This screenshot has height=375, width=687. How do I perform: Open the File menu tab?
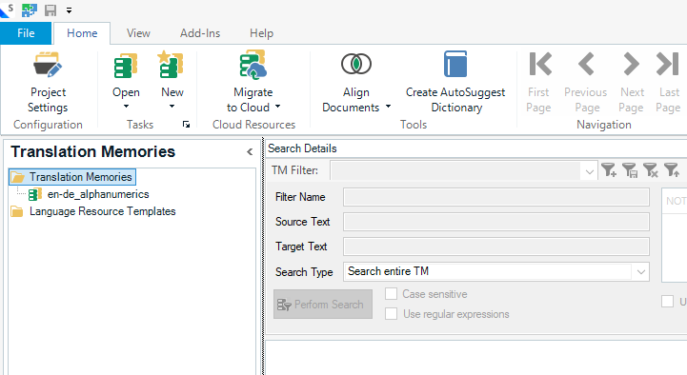click(26, 33)
